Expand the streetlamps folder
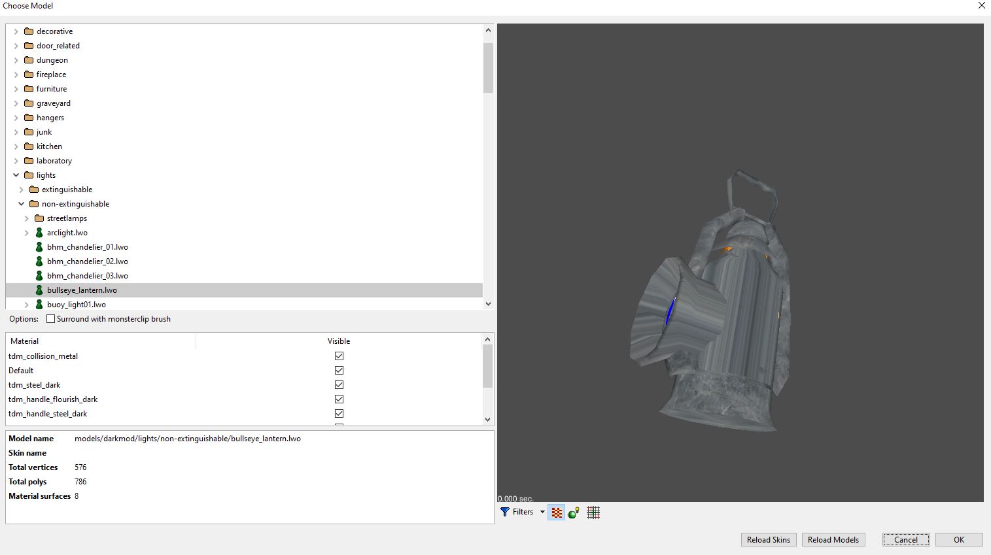Image resolution: width=991 pixels, height=555 pixels. point(27,218)
